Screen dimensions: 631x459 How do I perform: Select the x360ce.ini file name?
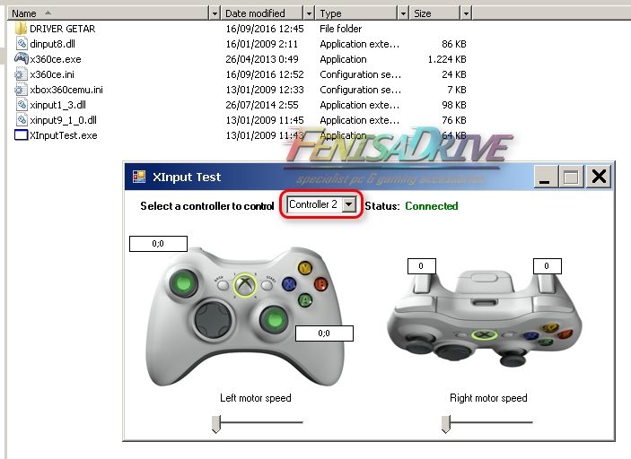coord(52,74)
